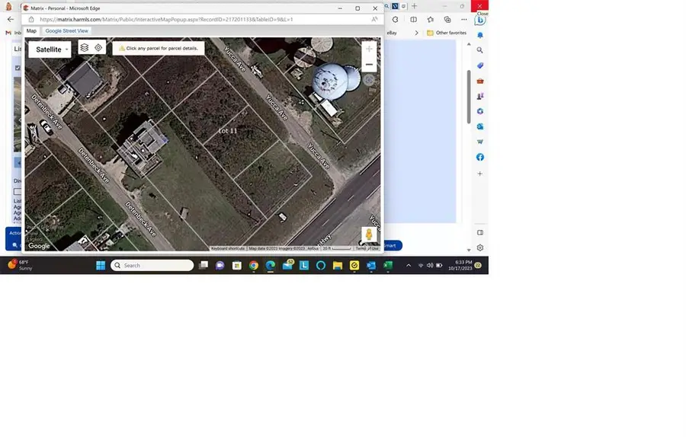Open Facebook in the Edge sidebar

pyautogui.click(x=480, y=157)
